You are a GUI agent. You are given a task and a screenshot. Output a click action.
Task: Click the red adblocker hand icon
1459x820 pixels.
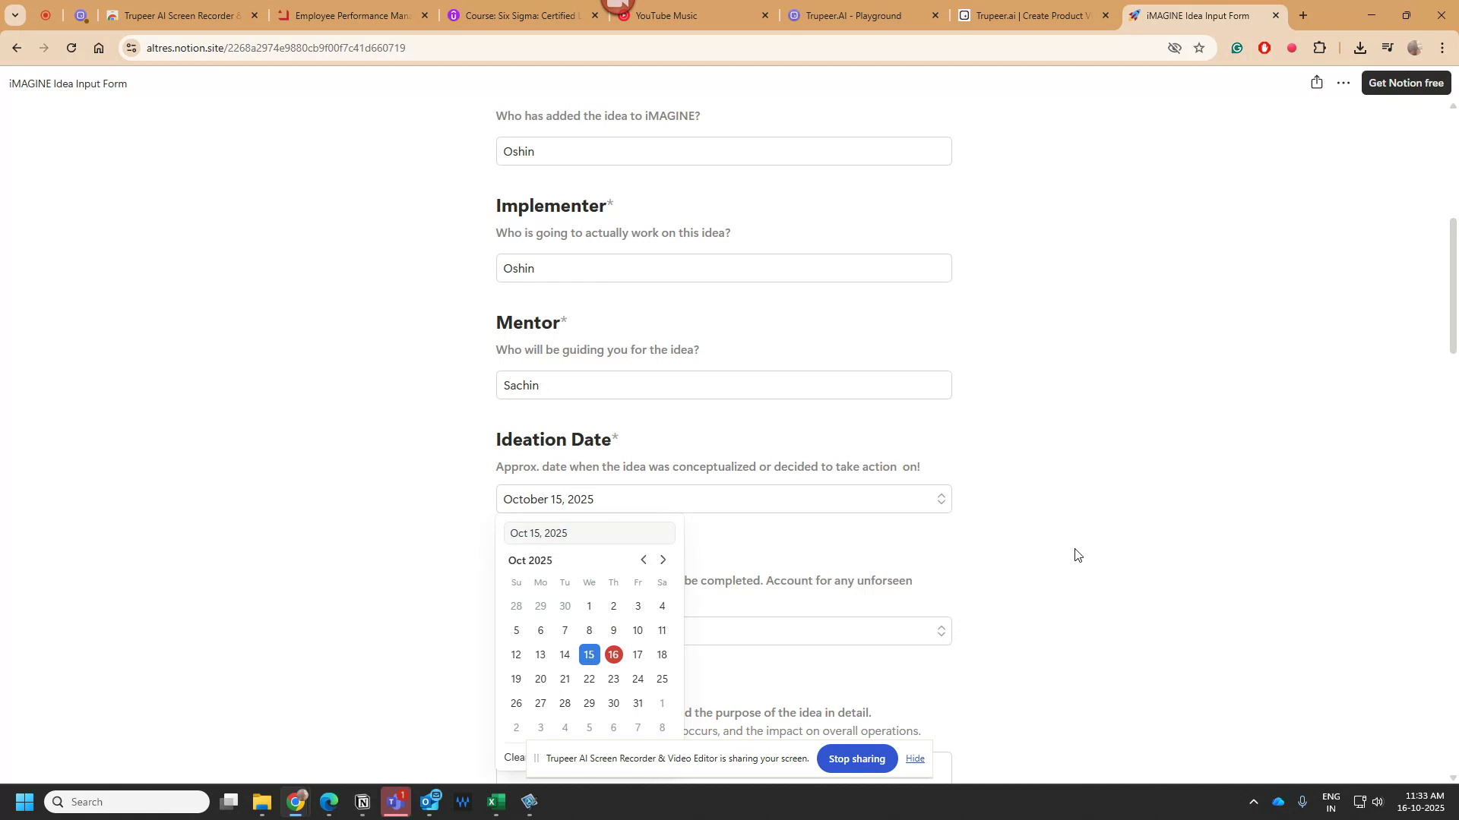coord(1263,48)
